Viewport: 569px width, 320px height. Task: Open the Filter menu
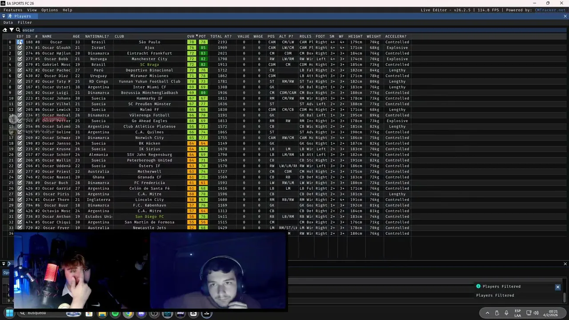(25, 22)
